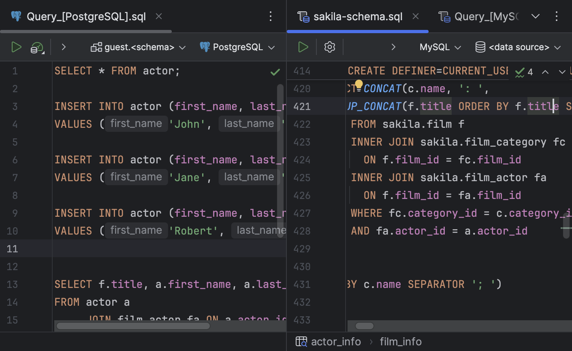
Task: Click the database icon beside <data source>
Action: click(x=480, y=47)
